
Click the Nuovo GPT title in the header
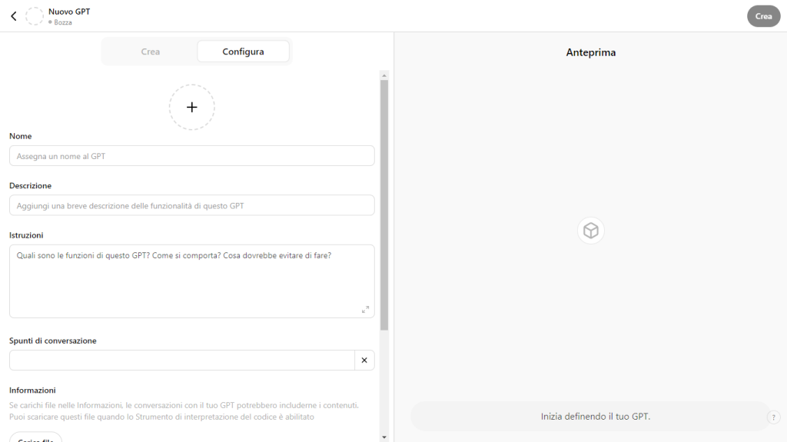click(x=69, y=12)
